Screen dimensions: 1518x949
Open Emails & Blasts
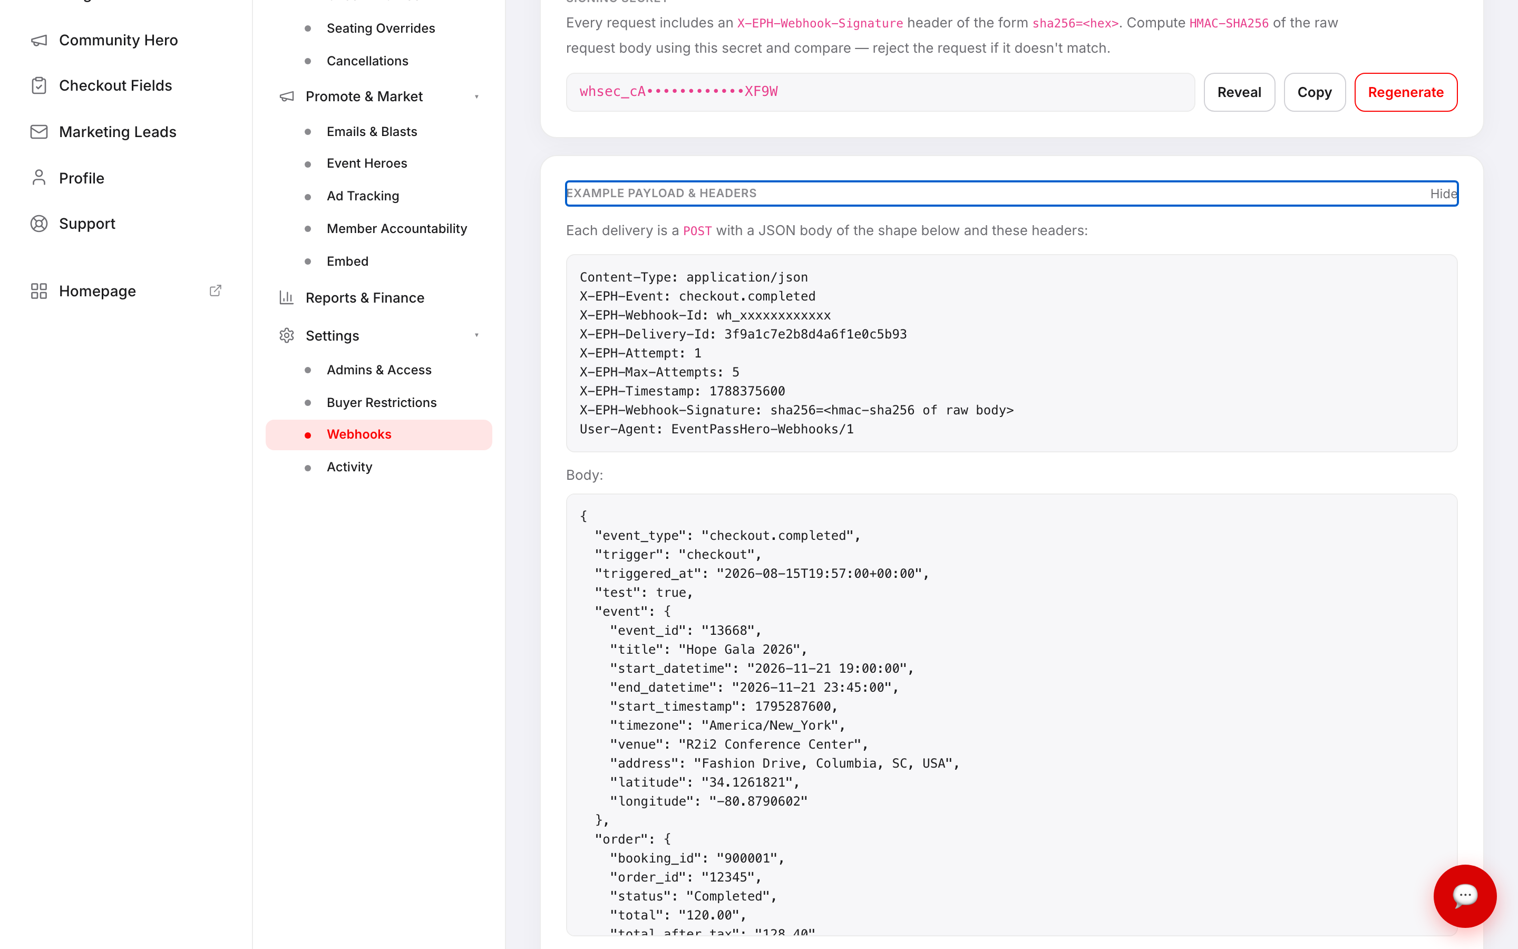point(372,131)
